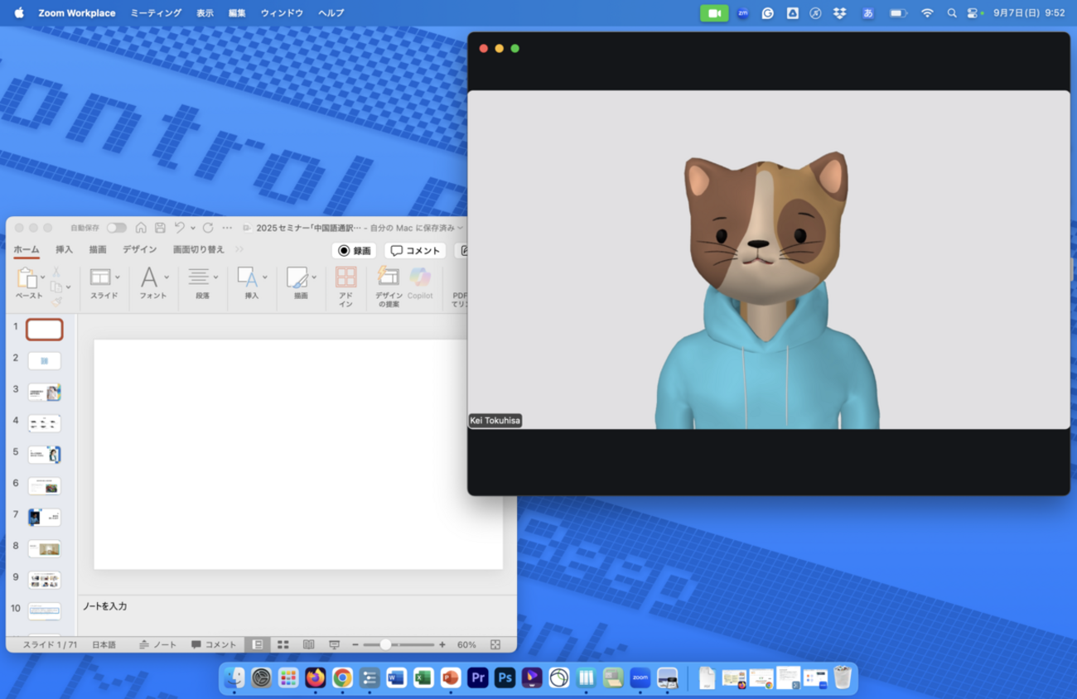Click the Add-ins (アドイン) icon
Viewport: 1077px width, 699px height.
coord(346,277)
